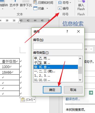Click table cell containing 1300
95x113 pixels.
tap(10, 67)
